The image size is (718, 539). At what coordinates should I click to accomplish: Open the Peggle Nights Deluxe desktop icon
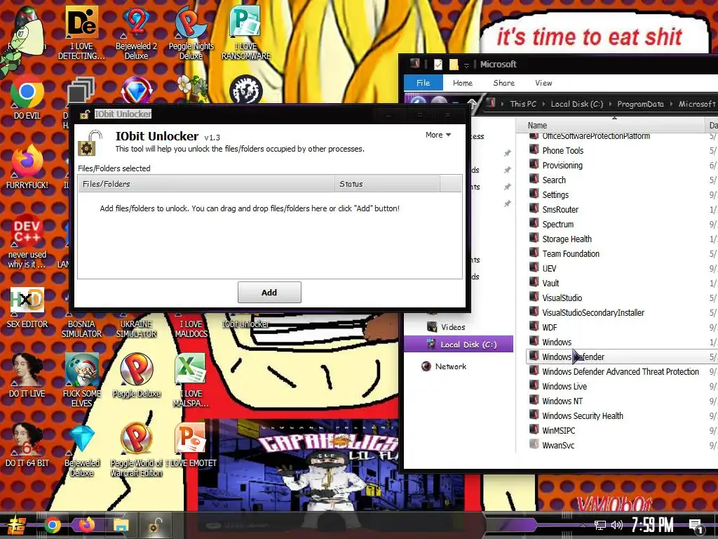click(191, 33)
